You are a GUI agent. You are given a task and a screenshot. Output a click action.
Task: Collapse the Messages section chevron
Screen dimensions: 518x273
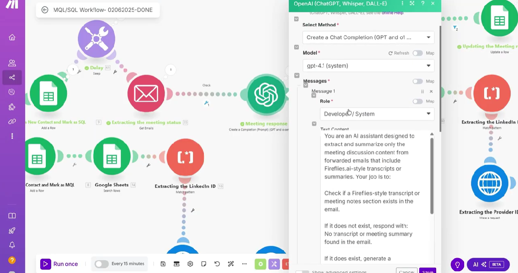click(x=296, y=76)
